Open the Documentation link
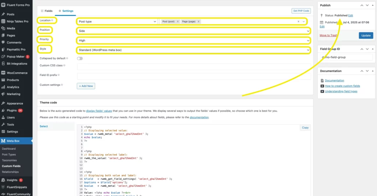 coord(334,80)
